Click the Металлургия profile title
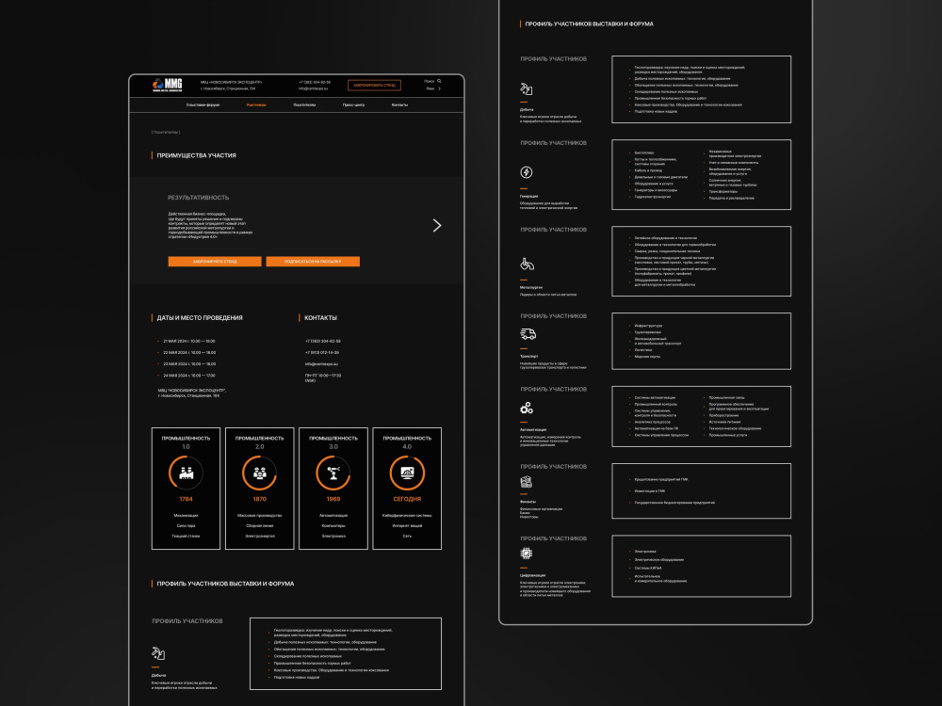Image resolution: width=942 pixels, height=706 pixels. (531, 287)
